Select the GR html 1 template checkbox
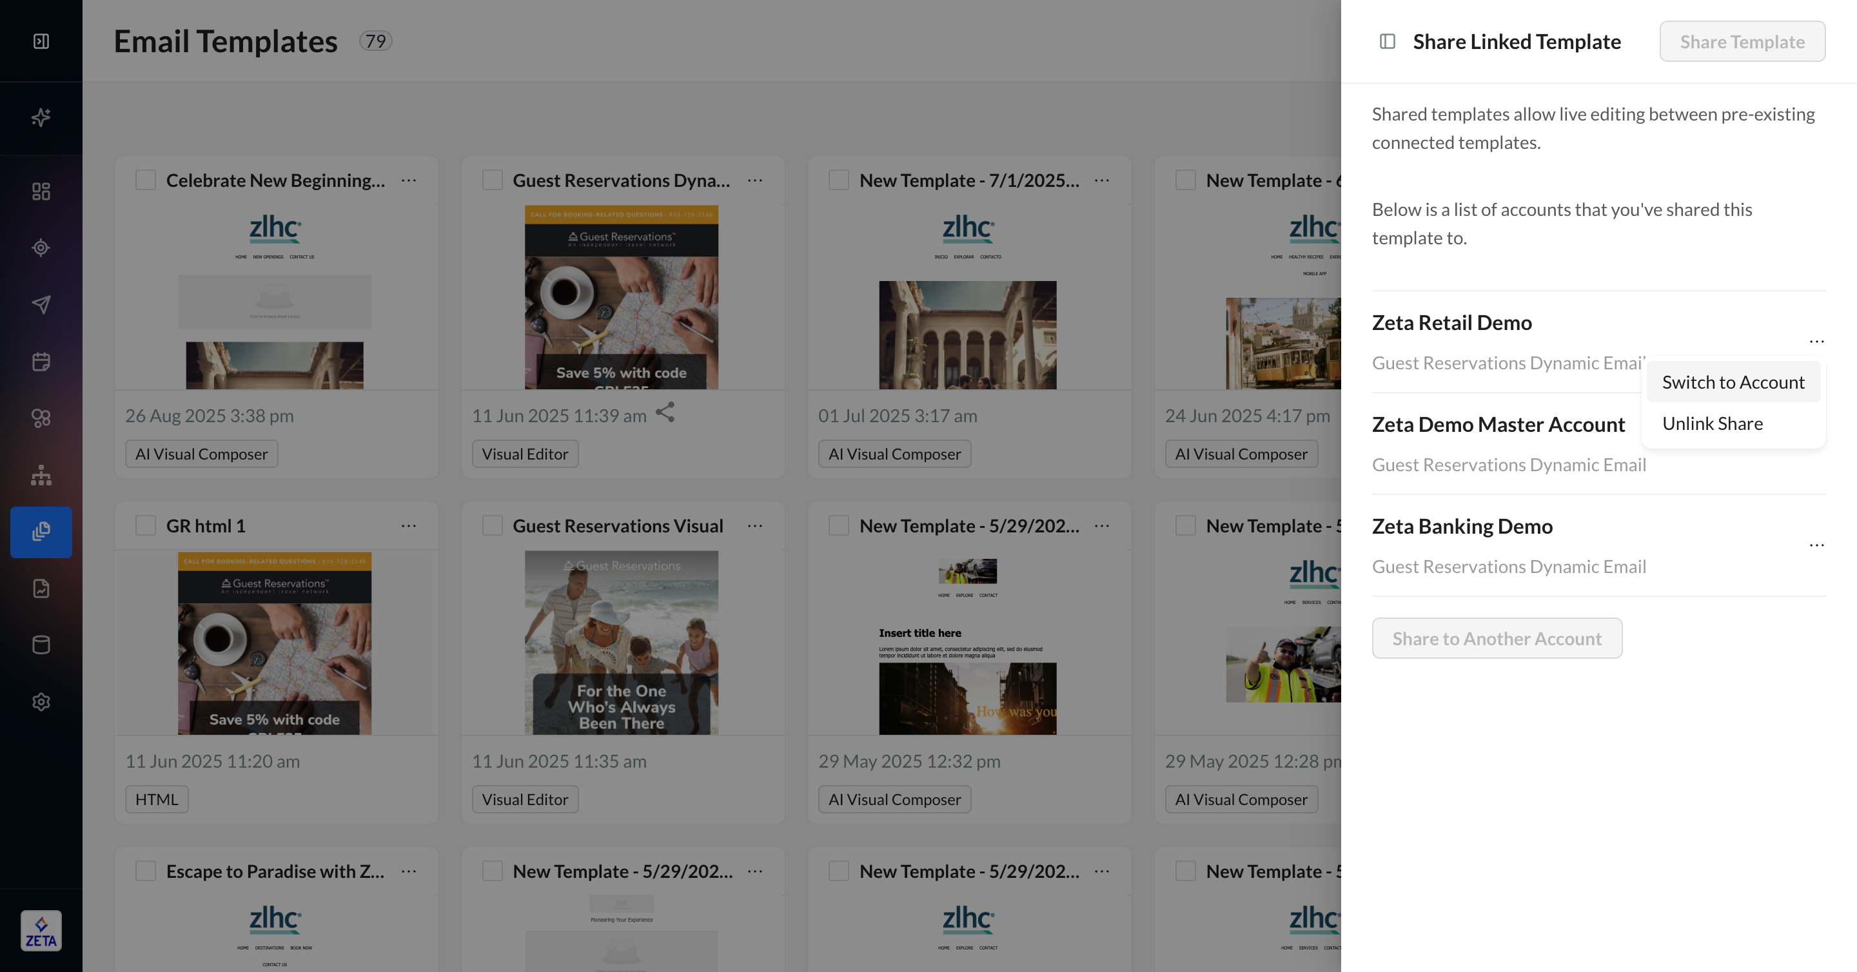The height and width of the screenshot is (972, 1857). tap(146, 526)
